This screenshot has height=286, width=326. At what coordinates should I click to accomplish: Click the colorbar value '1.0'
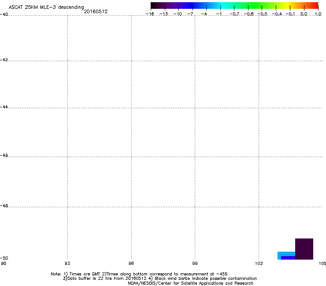[x=318, y=14]
